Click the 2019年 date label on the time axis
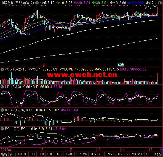The width and height of the screenshot is (163, 157). [6, 150]
